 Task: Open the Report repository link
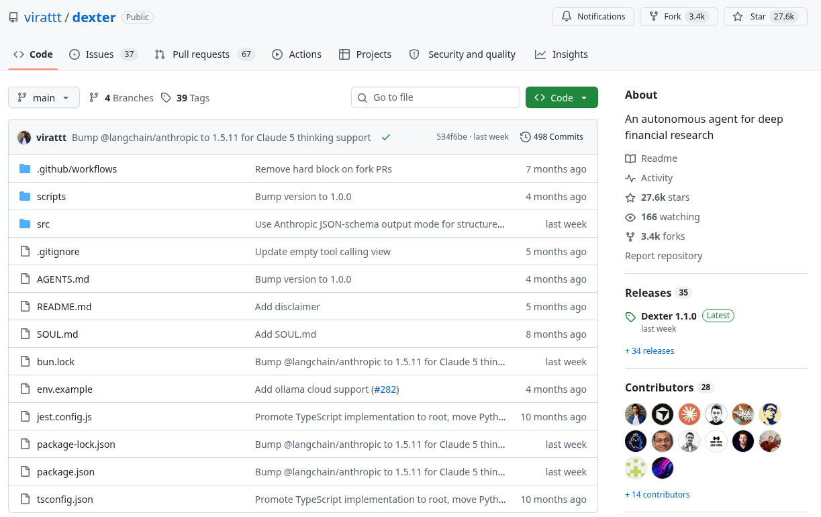pyautogui.click(x=663, y=256)
